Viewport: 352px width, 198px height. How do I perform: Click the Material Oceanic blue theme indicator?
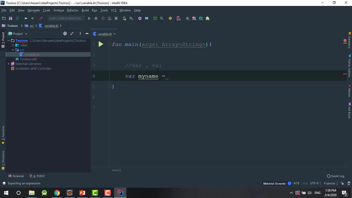(290, 183)
